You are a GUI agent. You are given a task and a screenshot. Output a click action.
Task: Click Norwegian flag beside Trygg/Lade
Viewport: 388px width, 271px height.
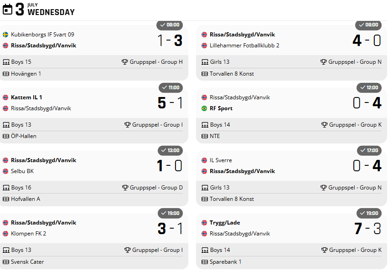pyautogui.click(x=204, y=223)
